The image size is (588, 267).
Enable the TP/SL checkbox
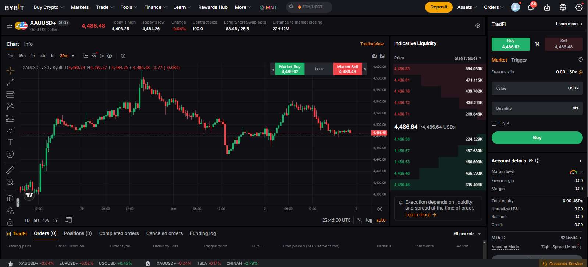[494, 123]
